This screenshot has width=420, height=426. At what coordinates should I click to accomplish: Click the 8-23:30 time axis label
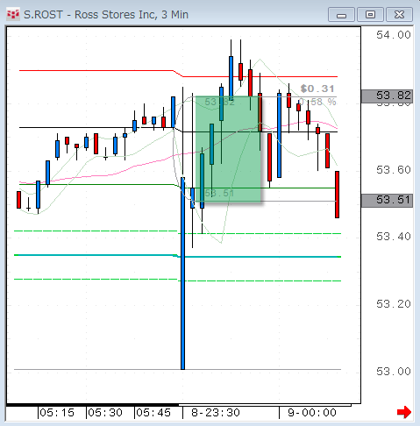point(216,413)
